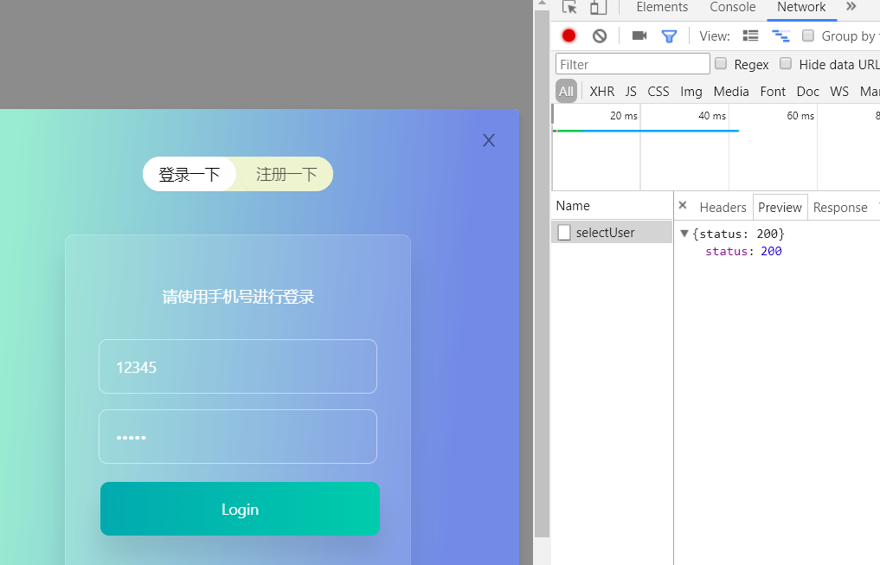Close the request details pane

tap(683, 205)
